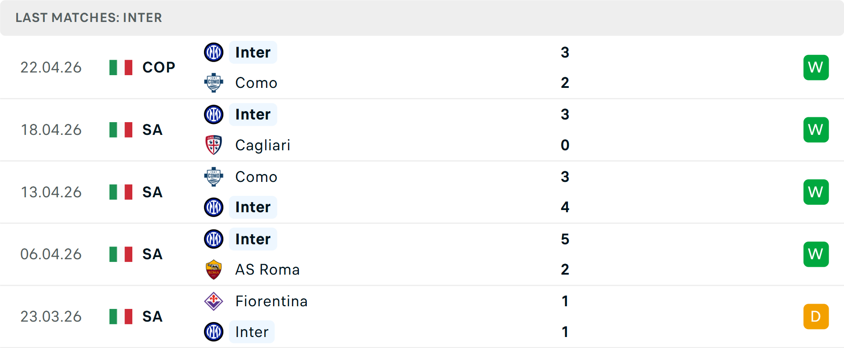Click the score 5 for Inter against Roma
The width and height of the screenshot is (844, 348).
point(565,239)
